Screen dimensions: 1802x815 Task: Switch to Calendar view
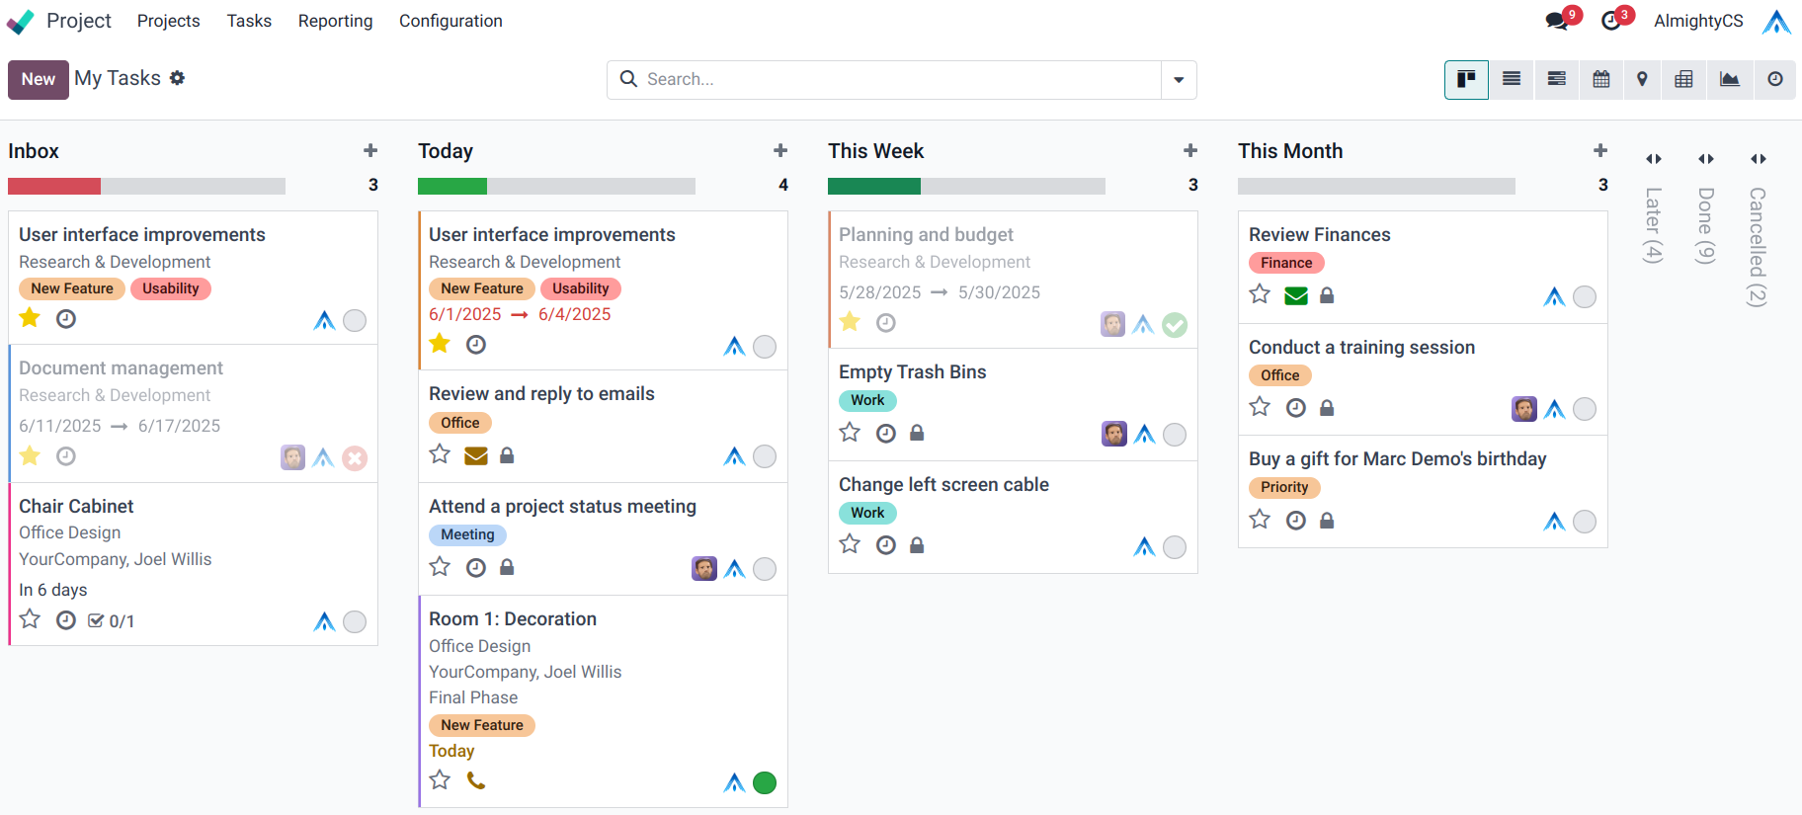coord(1600,79)
